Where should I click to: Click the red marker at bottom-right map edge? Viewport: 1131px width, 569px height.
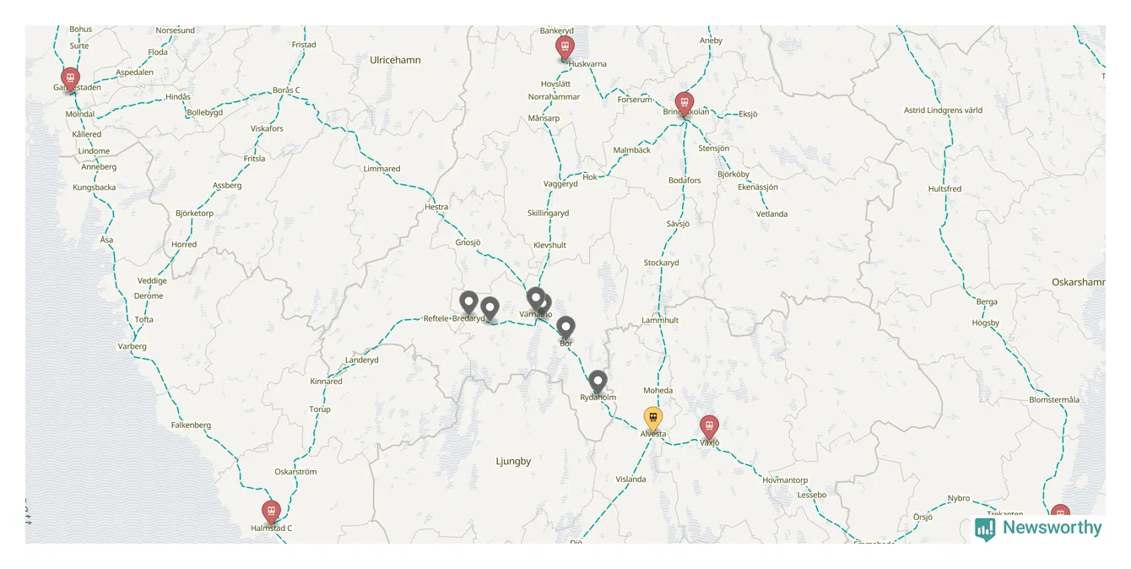[1060, 514]
